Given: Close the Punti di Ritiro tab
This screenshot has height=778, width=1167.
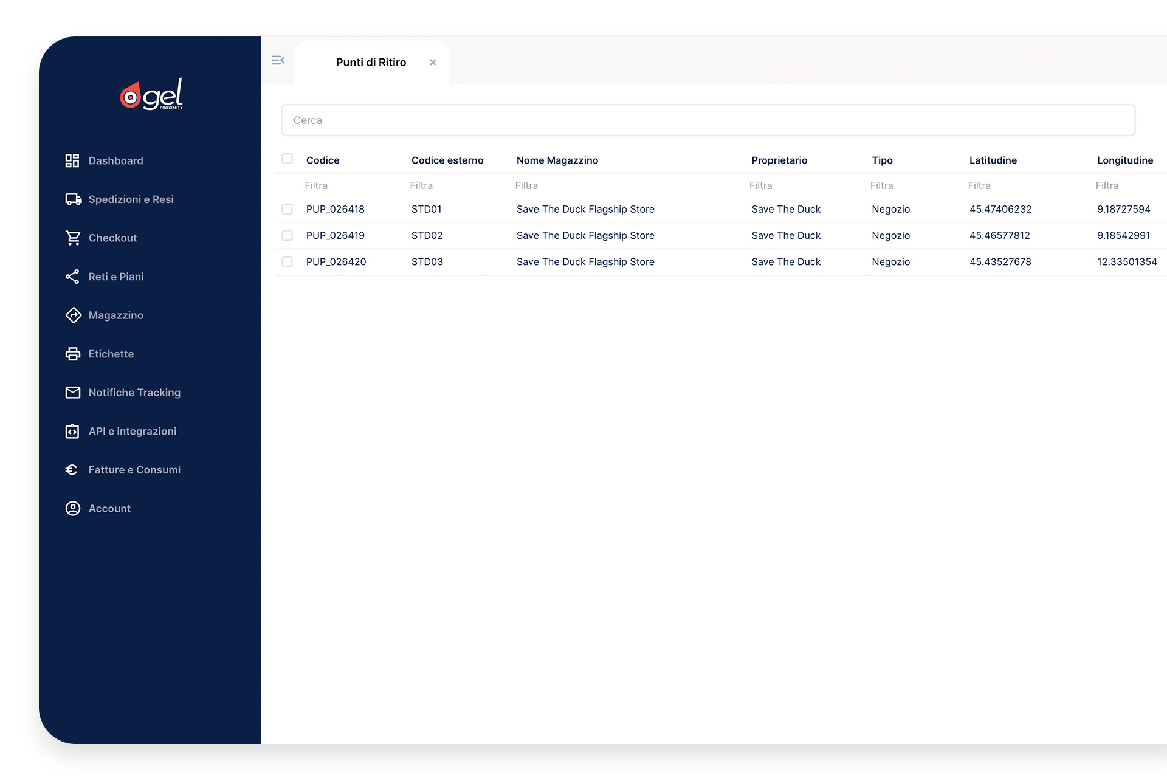Looking at the screenshot, I should pos(433,63).
